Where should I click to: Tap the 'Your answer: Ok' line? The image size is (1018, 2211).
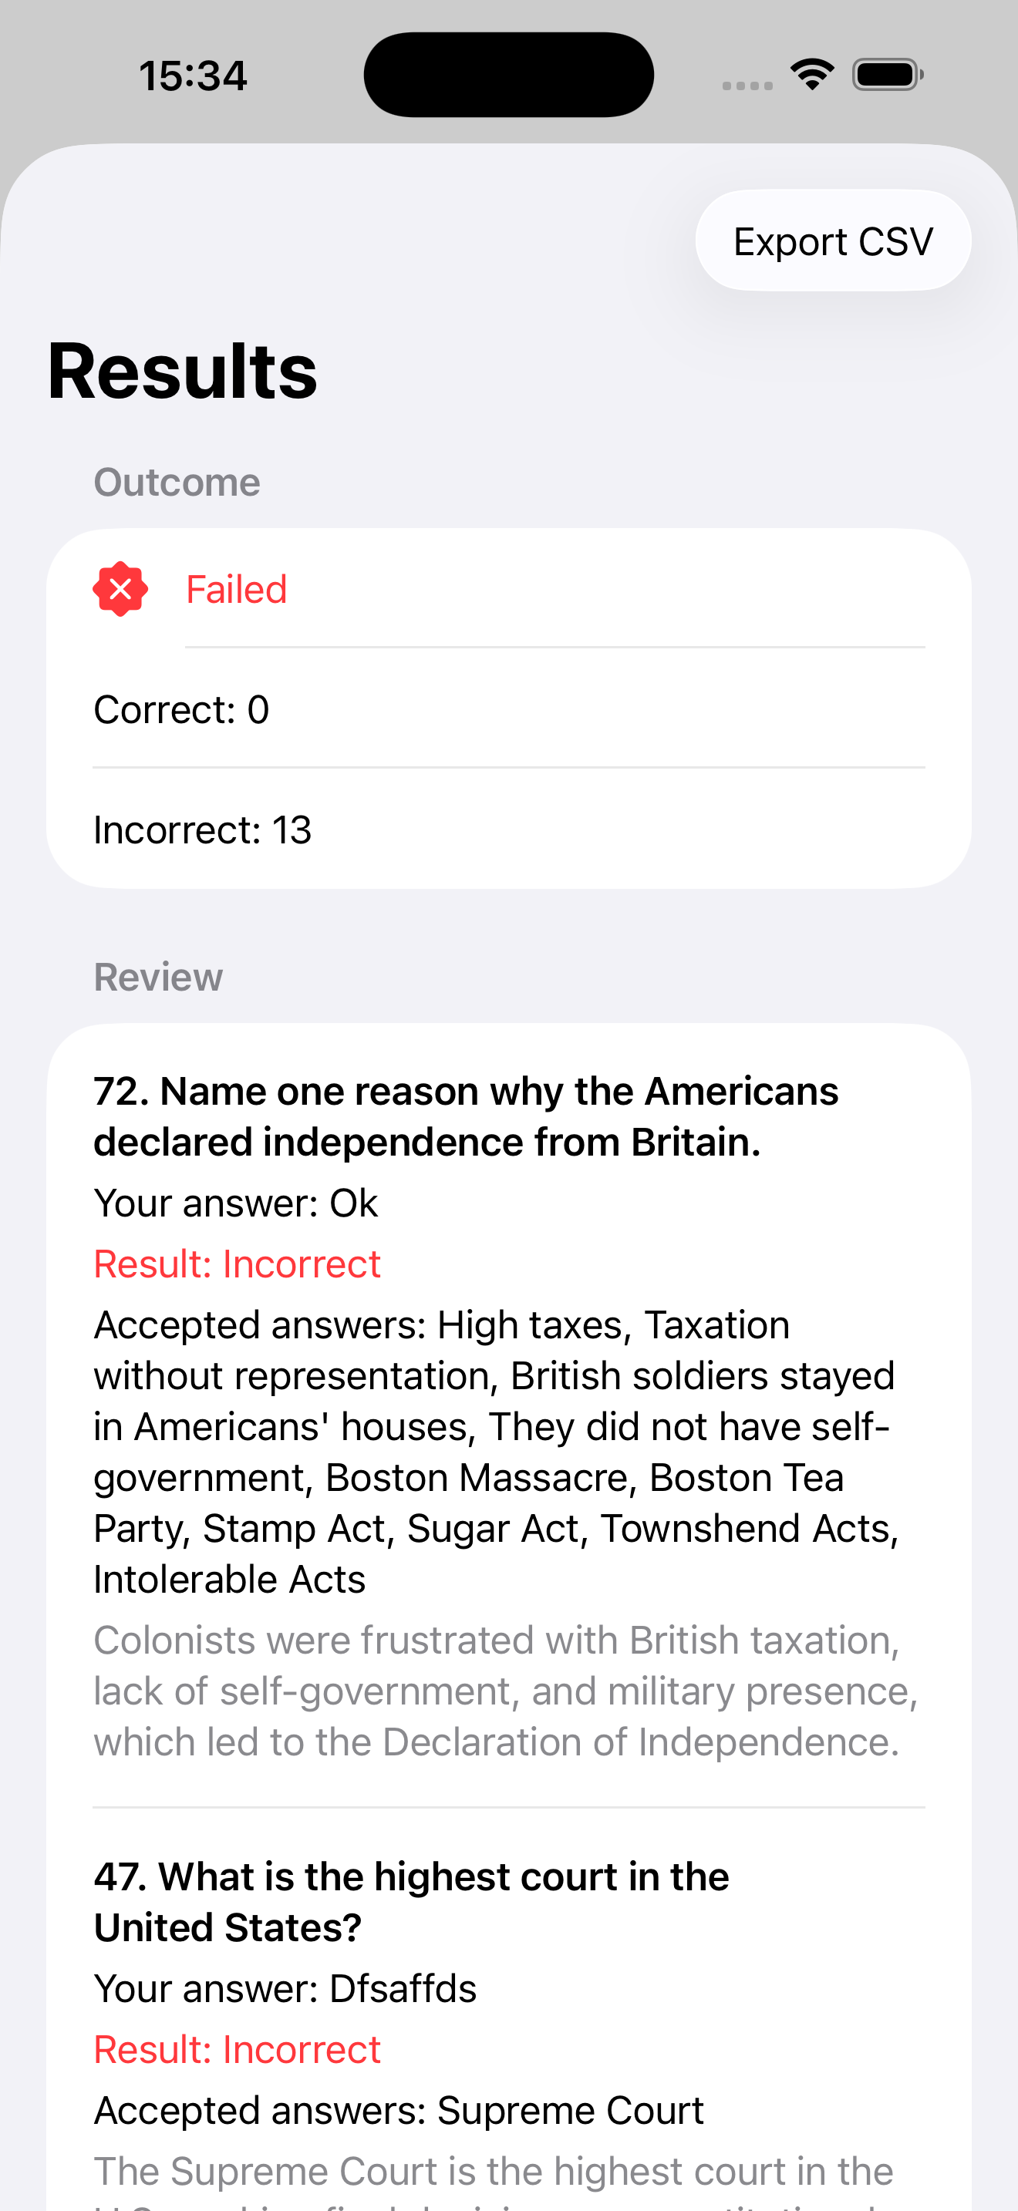point(235,1203)
